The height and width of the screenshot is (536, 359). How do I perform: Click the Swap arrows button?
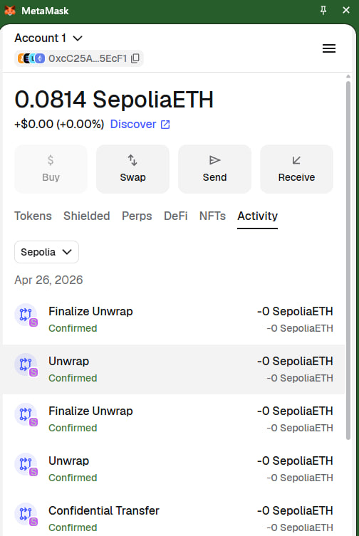pos(132,169)
